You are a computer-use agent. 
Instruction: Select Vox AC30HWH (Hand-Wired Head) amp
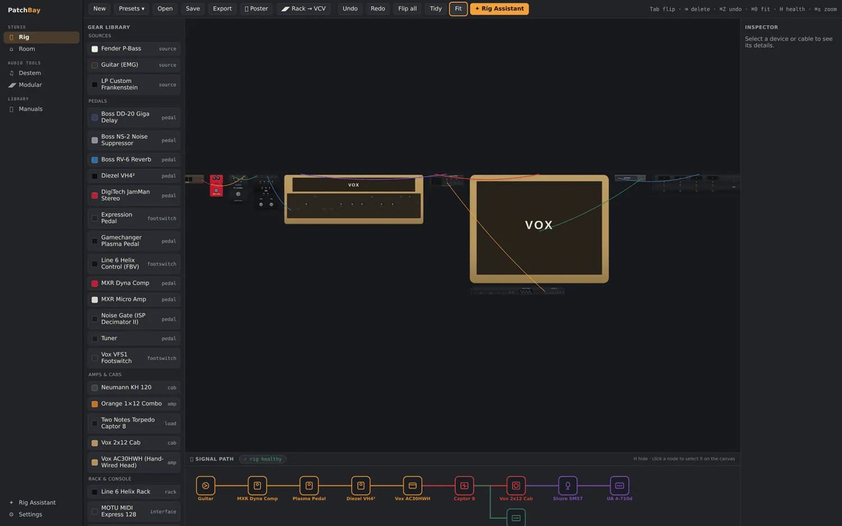pos(134,462)
